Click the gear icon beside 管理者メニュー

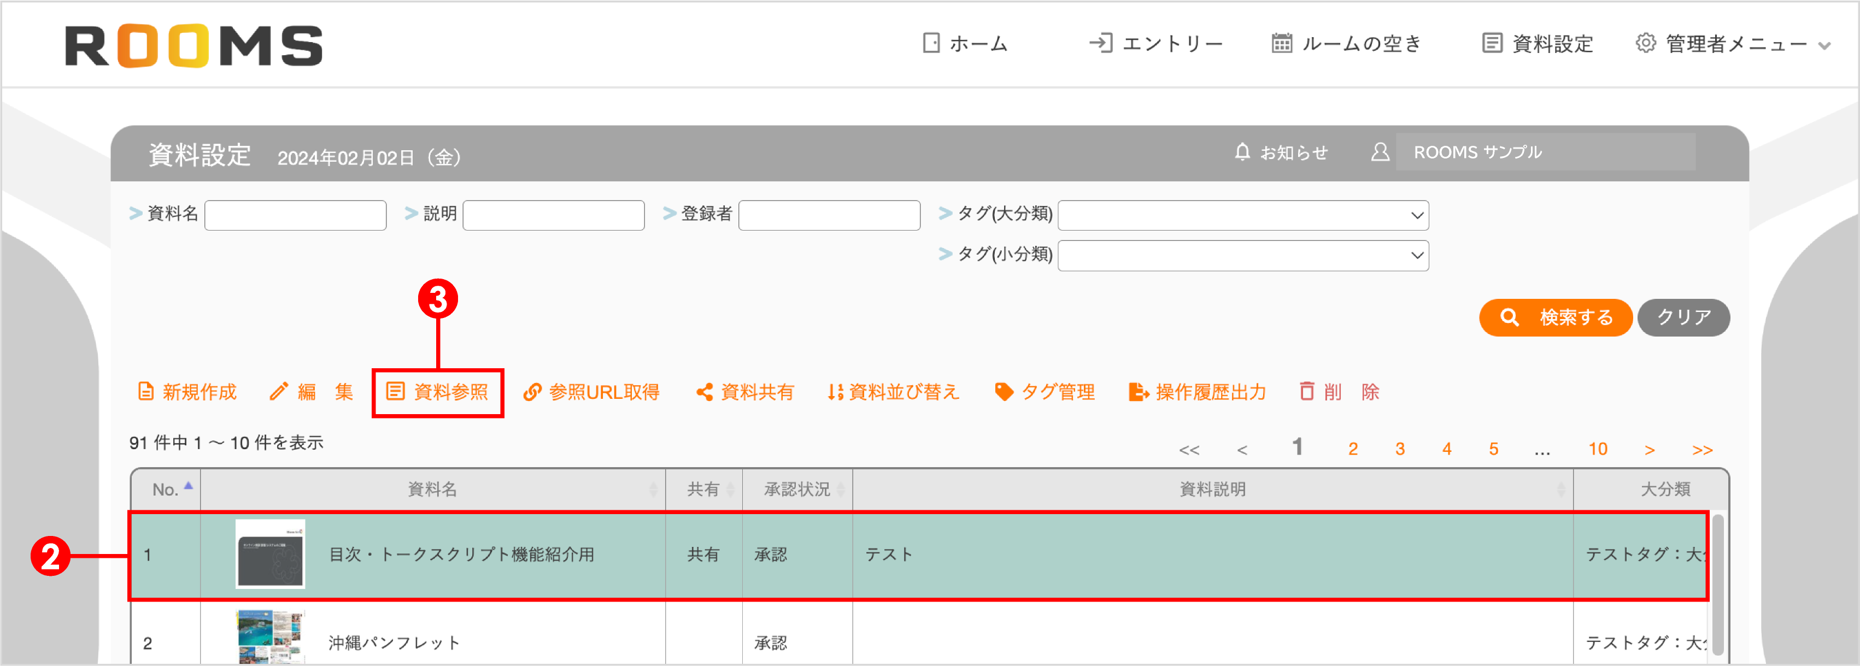coord(1646,43)
